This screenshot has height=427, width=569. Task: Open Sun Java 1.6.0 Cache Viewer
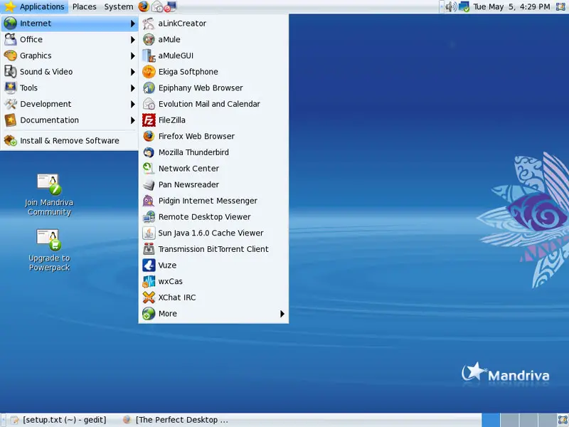pos(213,233)
